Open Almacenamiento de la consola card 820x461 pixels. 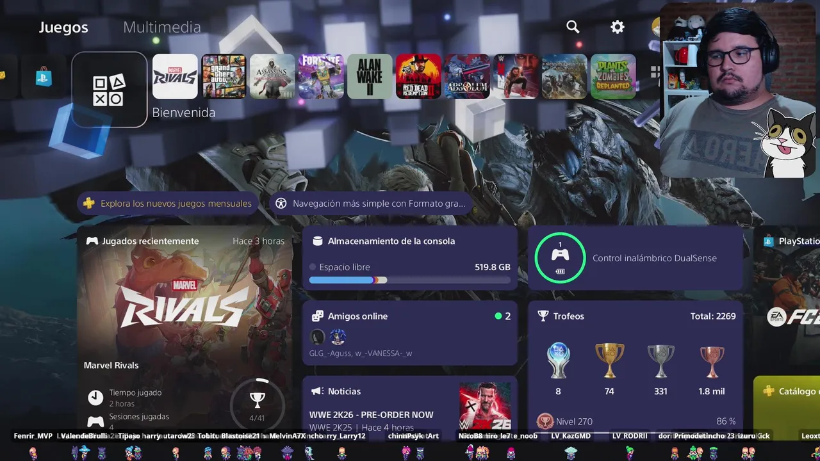pos(410,257)
